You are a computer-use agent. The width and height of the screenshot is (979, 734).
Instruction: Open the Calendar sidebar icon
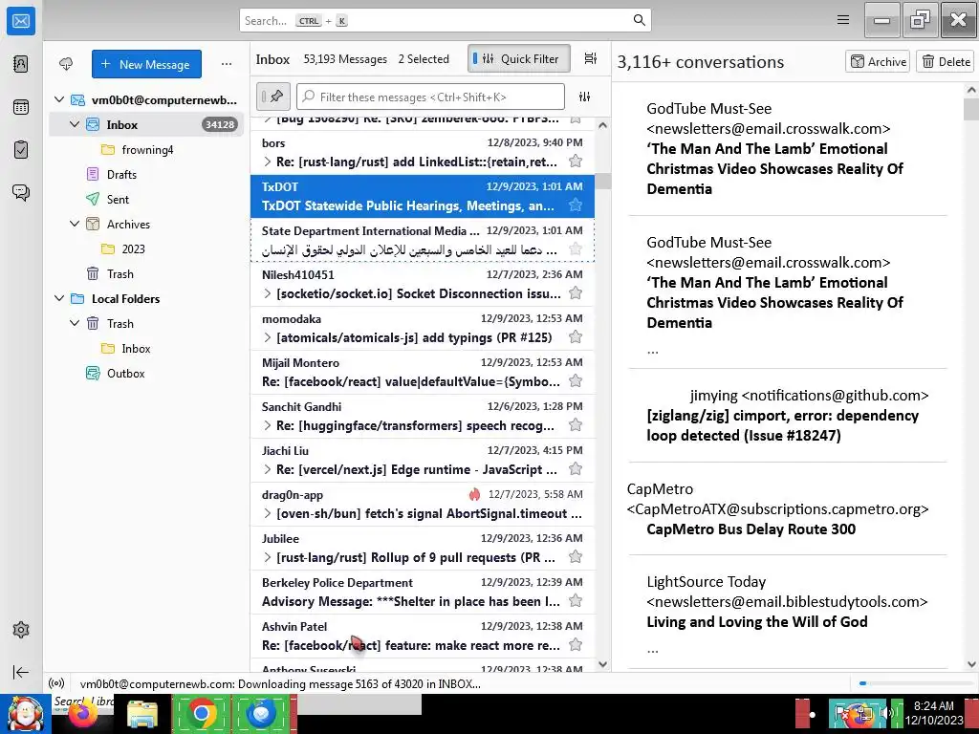point(21,107)
